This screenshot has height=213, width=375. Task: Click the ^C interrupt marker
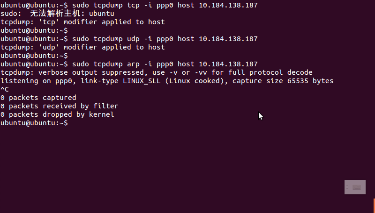click(5, 89)
